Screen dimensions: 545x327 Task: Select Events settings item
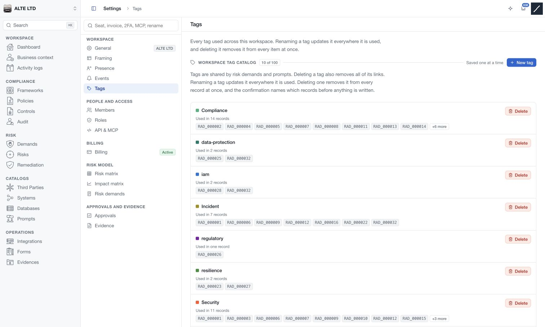pos(131,79)
